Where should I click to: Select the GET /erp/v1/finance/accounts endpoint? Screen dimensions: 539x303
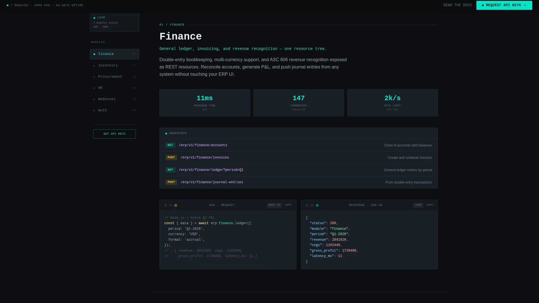(298, 145)
